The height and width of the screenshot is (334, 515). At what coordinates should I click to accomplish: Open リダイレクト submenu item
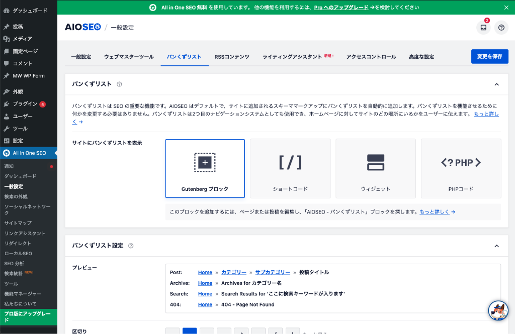(x=29, y=244)
